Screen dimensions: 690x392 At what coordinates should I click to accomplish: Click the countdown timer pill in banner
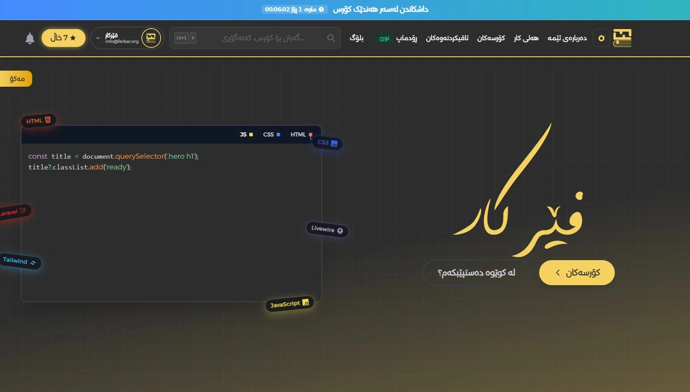[294, 9]
